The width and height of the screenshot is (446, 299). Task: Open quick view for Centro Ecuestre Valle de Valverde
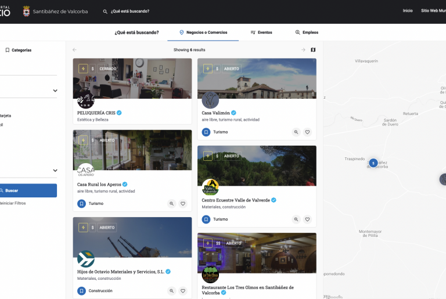click(x=296, y=219)
